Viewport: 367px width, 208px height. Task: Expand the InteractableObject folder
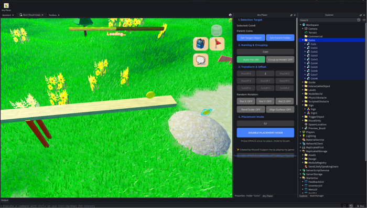tap(303, 86)
